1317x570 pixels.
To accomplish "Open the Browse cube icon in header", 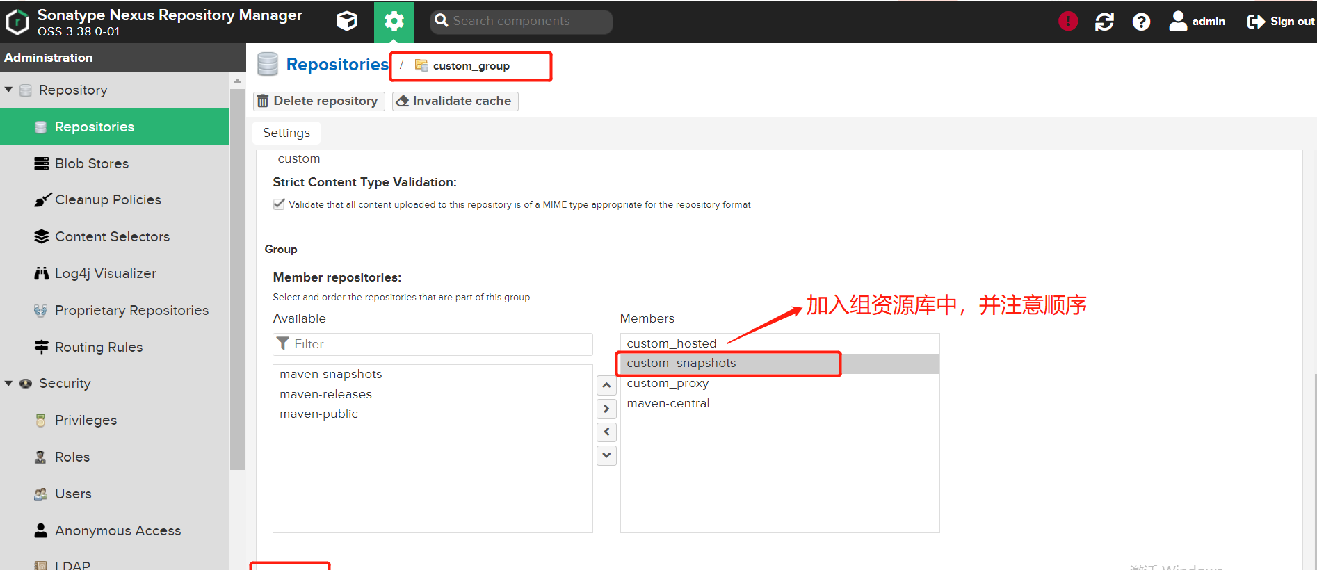I will [x=346, y=22].
